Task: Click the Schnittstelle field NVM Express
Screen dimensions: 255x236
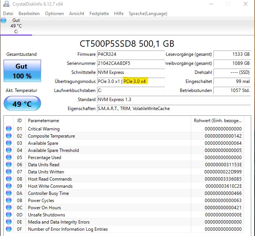Action: pyautogui.click(x=131, y=72)
